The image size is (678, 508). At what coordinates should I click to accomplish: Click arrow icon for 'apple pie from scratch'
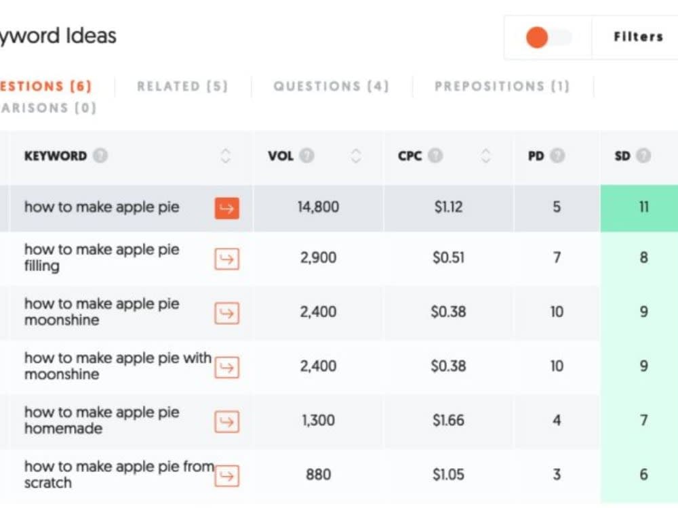pyautogui.click(x=227, y=476)
